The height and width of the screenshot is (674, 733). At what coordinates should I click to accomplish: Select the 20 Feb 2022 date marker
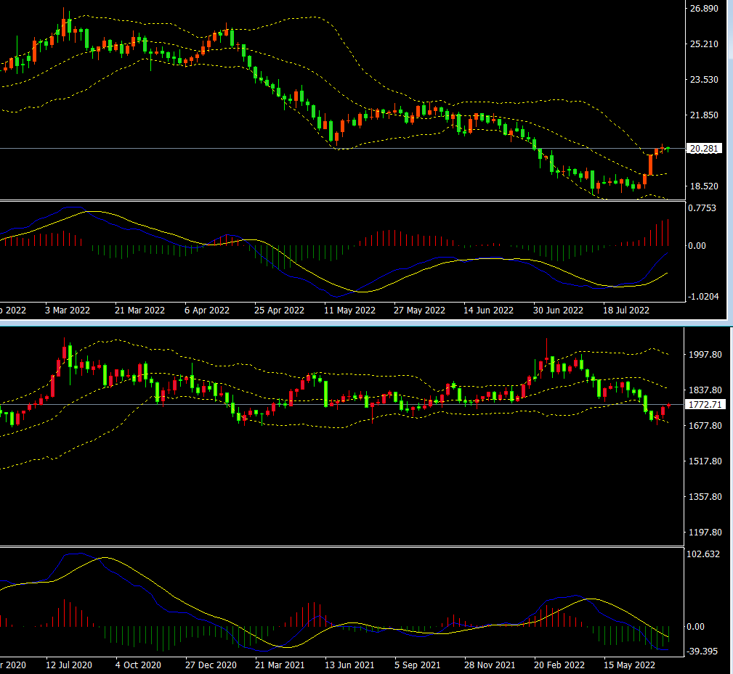click(559, 665)
